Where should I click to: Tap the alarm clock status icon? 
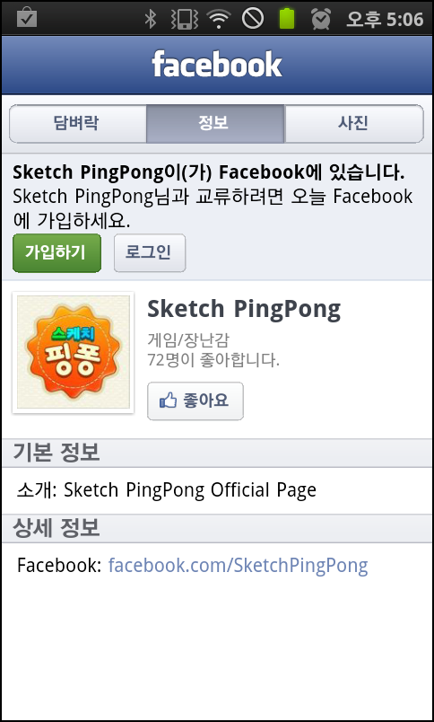[x=321, y=19]
